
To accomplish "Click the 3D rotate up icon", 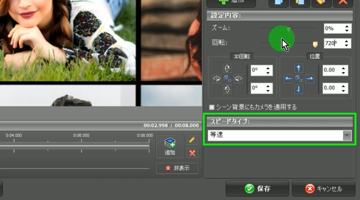I will click(x=227, y=68).
